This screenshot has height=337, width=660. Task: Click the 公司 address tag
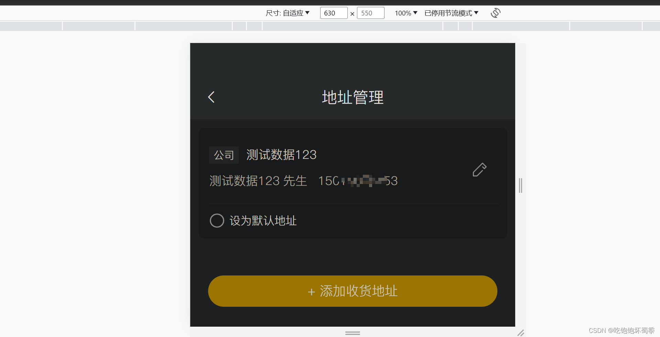[224, 155]
